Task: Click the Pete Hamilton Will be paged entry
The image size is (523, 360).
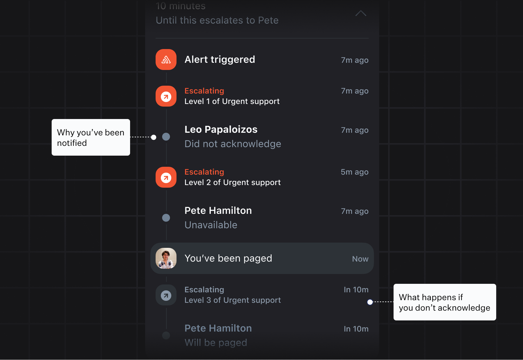Action: pyautogui.click(x=218, y=328)
